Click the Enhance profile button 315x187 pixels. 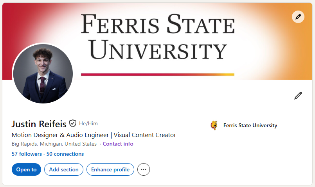pos(110,169)
